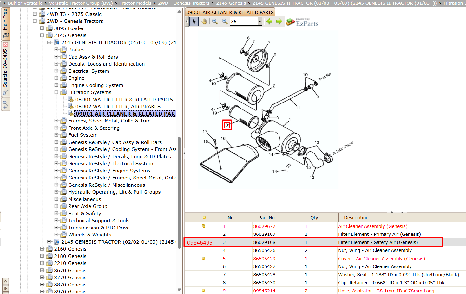Expand the Brakes tree node
The height and width of the screenshot is (294, 466).
coord(56,49)
